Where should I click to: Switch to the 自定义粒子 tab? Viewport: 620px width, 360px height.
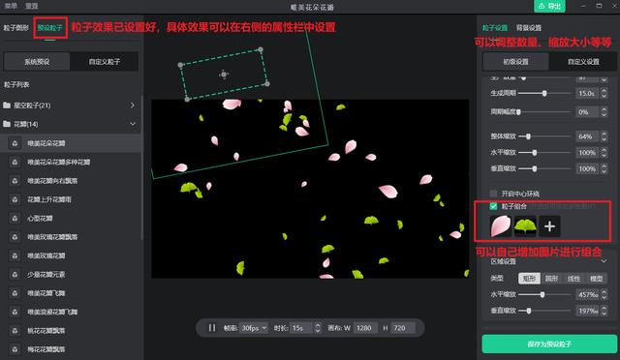[105, 62]
